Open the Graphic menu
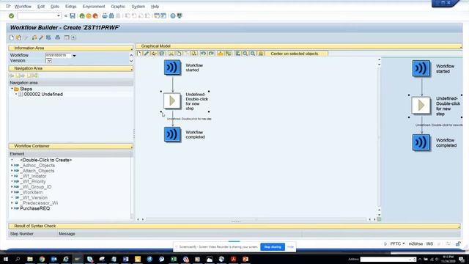 pyautogui.click(x=118, y=7)
